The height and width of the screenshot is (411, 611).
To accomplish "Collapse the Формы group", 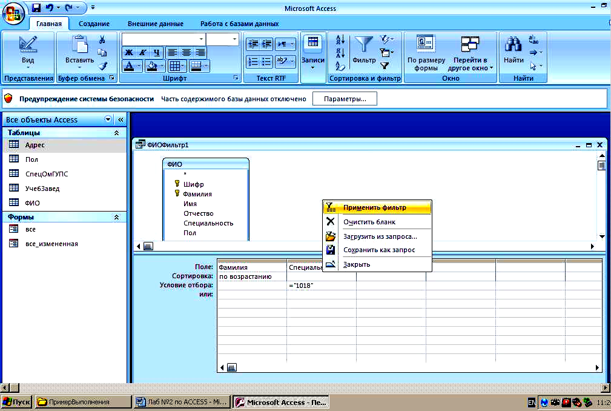I will [116, 217].
